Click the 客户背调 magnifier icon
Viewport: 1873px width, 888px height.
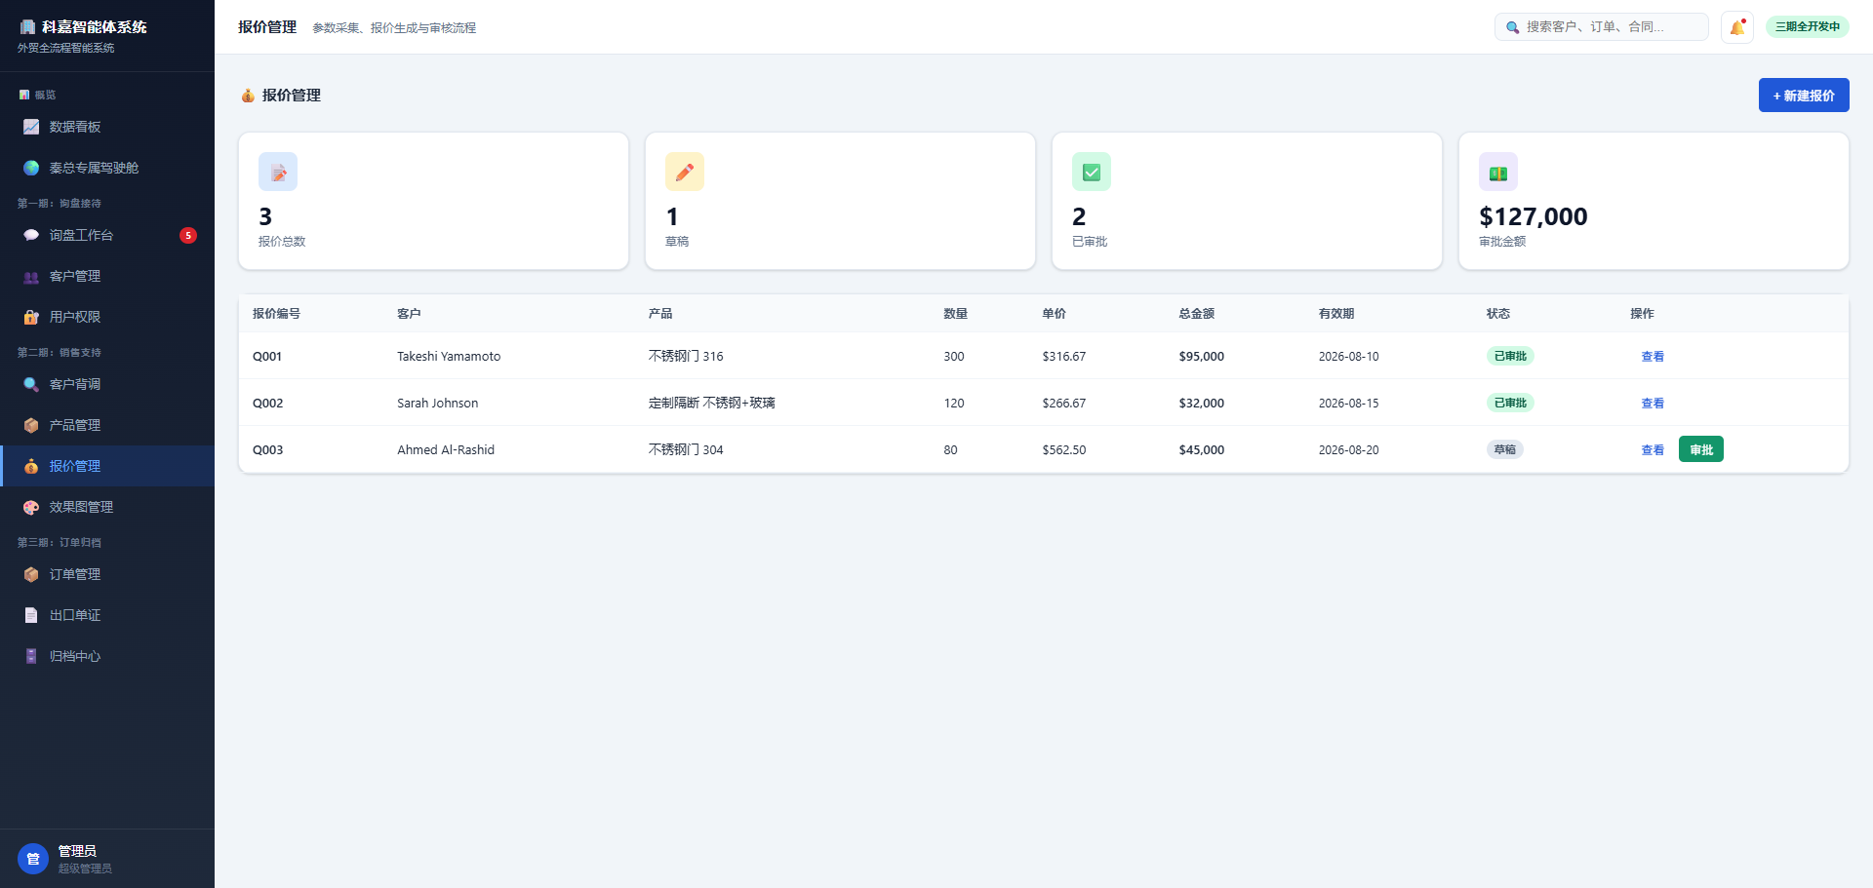31,384
